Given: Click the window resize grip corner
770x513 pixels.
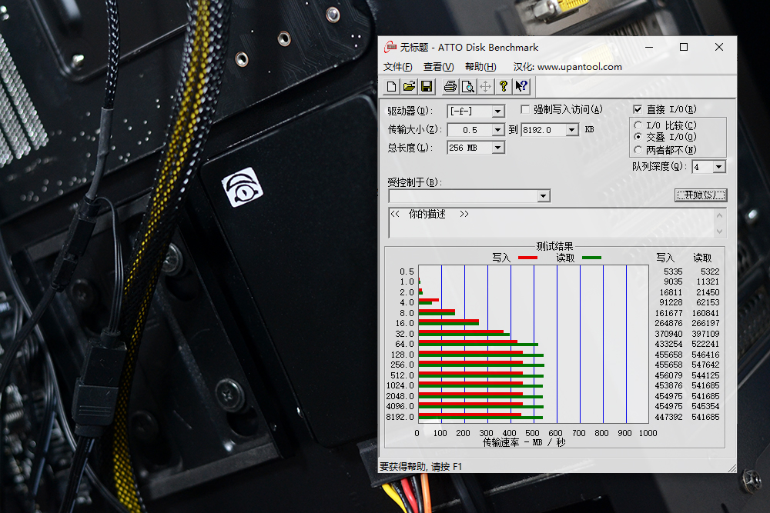Looking at the screenshot, I should pos(731,468).
